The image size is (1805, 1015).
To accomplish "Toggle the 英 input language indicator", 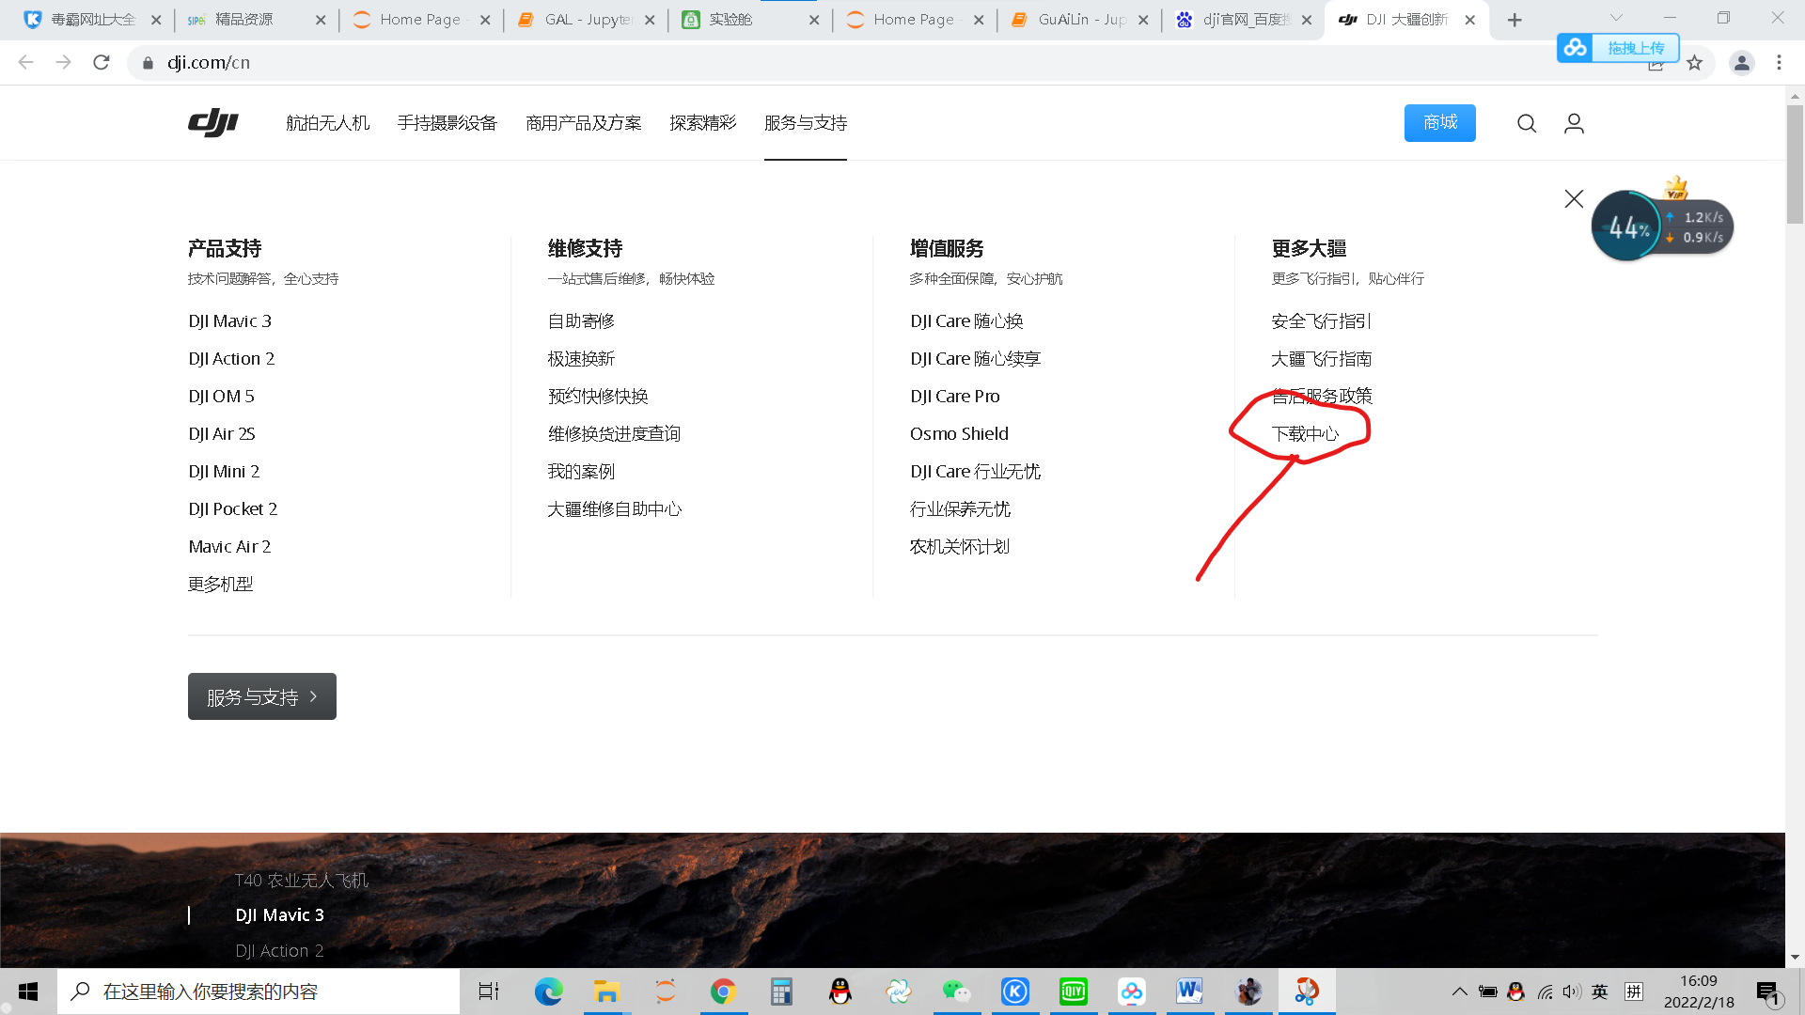I will coord(1599,992).
